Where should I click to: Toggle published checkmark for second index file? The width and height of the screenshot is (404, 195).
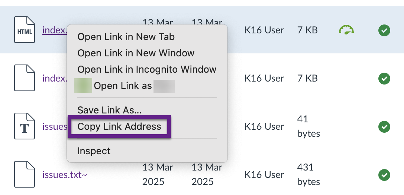pos(384,78)
